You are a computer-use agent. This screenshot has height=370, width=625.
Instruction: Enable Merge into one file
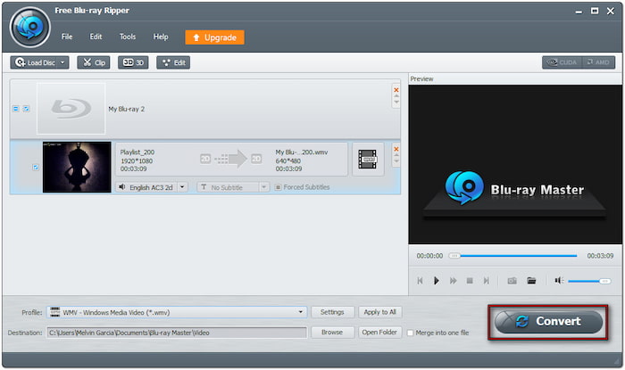[411, 333]
